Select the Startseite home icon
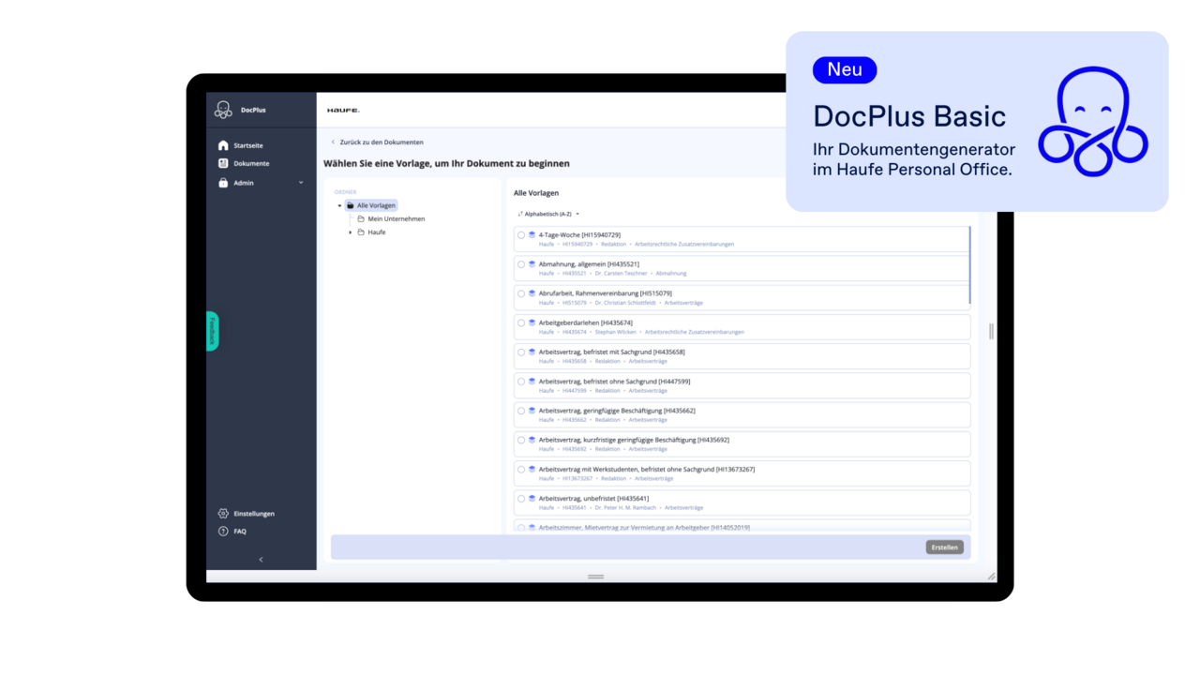Viewport: 1200px width, 675px height. click(221, 145)
